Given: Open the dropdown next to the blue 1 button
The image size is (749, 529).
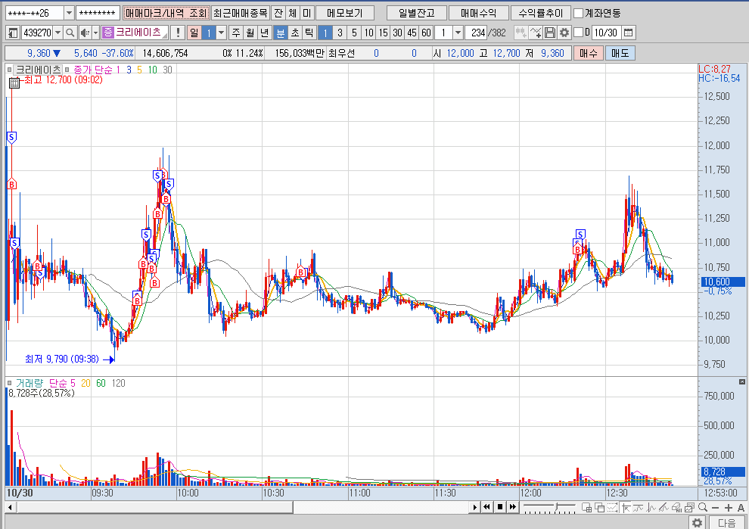Looking at the screenshot, I should click(221, 33).
